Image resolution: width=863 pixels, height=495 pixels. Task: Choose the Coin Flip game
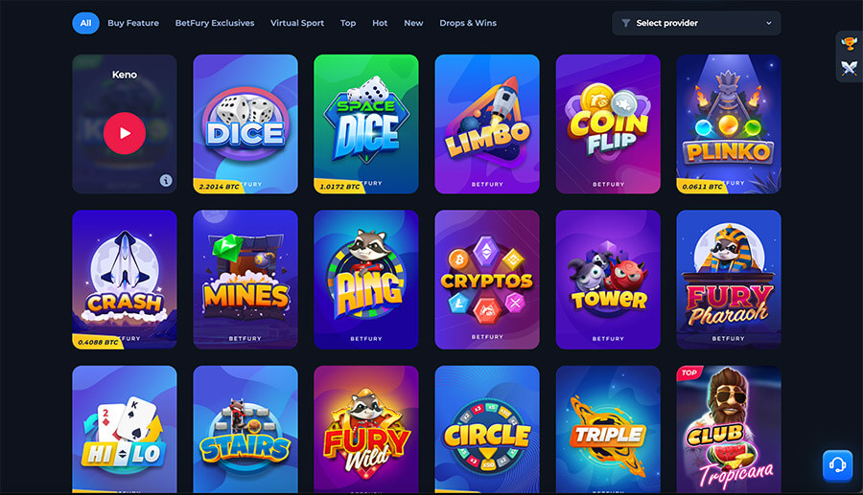click(608, 124)
